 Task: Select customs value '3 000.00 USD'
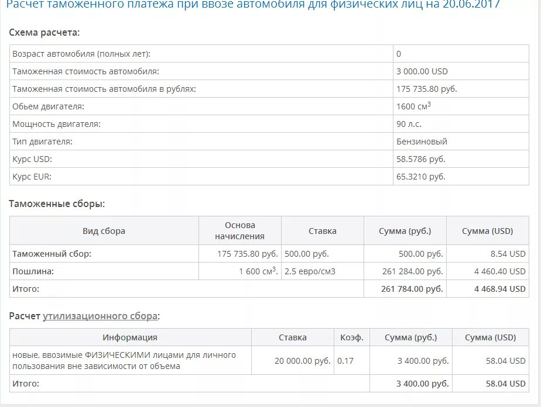pos(422,71)
